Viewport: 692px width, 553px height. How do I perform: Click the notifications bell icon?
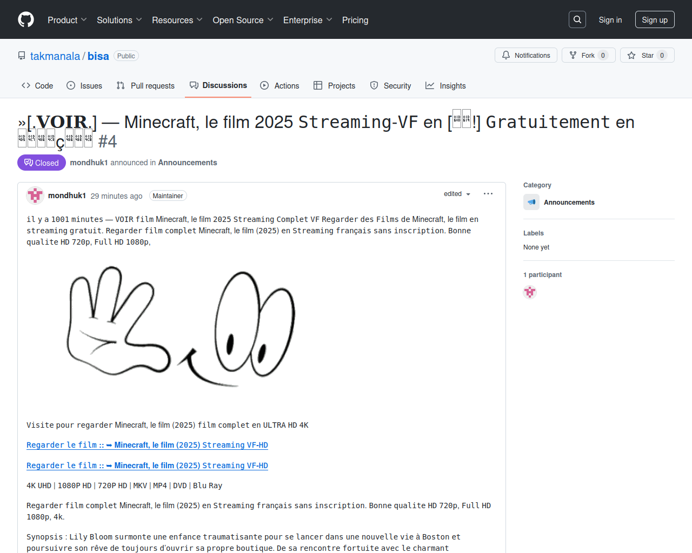(x=506, y=55)
